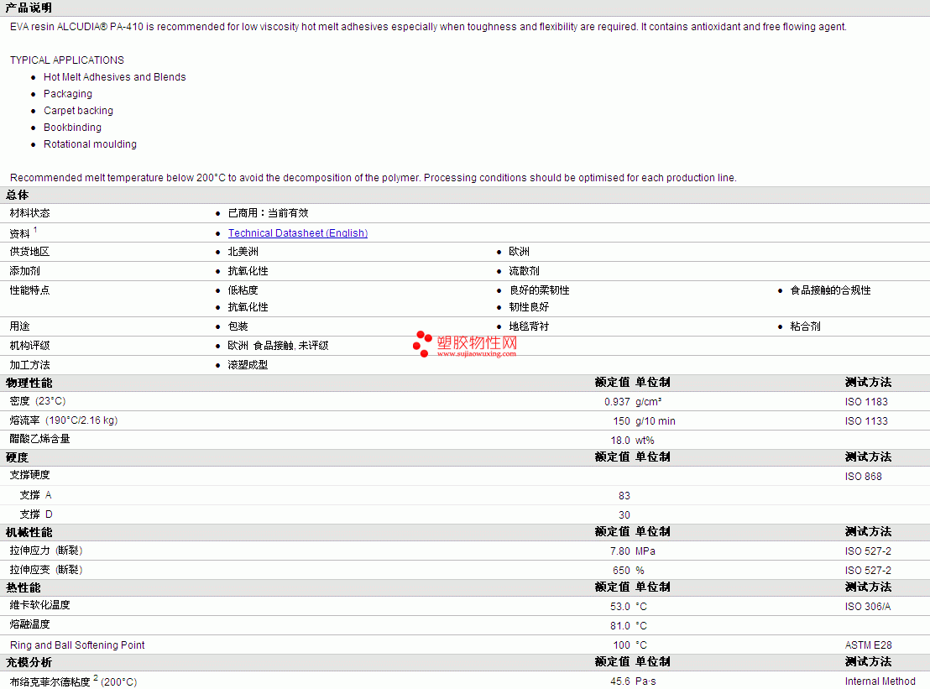Click the 'ASTM E28' test method
The height and width of the screenshot is (689, 930).
(x=869, y=645)
